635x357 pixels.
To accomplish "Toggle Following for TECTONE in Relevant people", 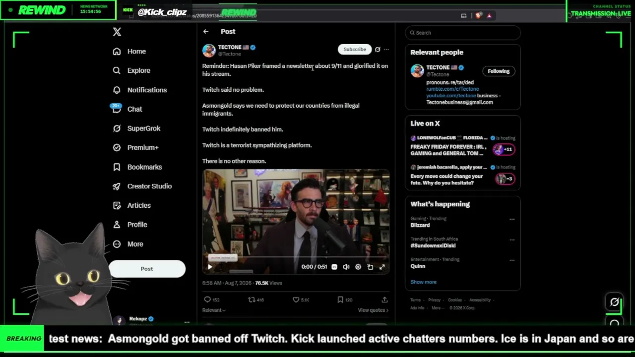I will pyautogui.click(x=499, y=71).
